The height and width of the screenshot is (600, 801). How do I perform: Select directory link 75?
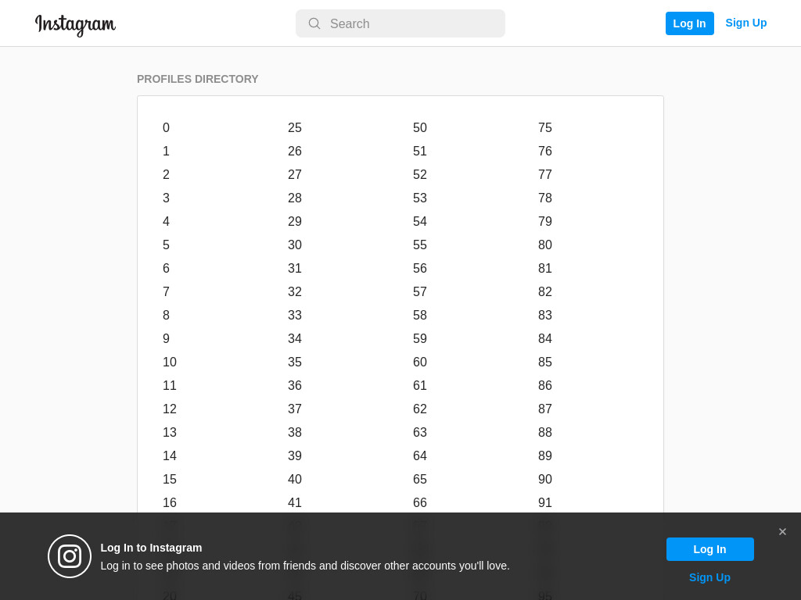tap(545, 127)
